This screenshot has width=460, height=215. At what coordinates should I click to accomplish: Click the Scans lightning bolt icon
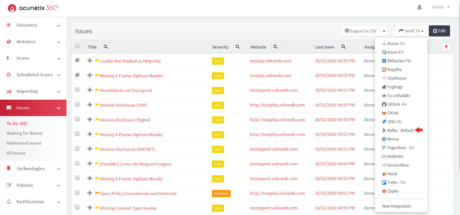(8, 58)
